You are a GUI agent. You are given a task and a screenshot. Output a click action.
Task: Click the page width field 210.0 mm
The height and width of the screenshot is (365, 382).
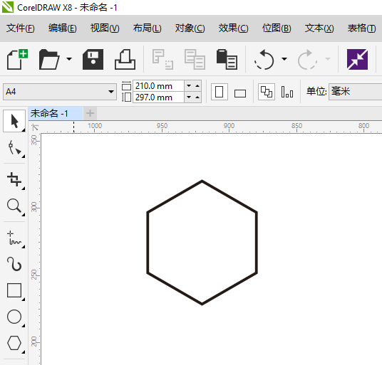[x=158, y=86]
